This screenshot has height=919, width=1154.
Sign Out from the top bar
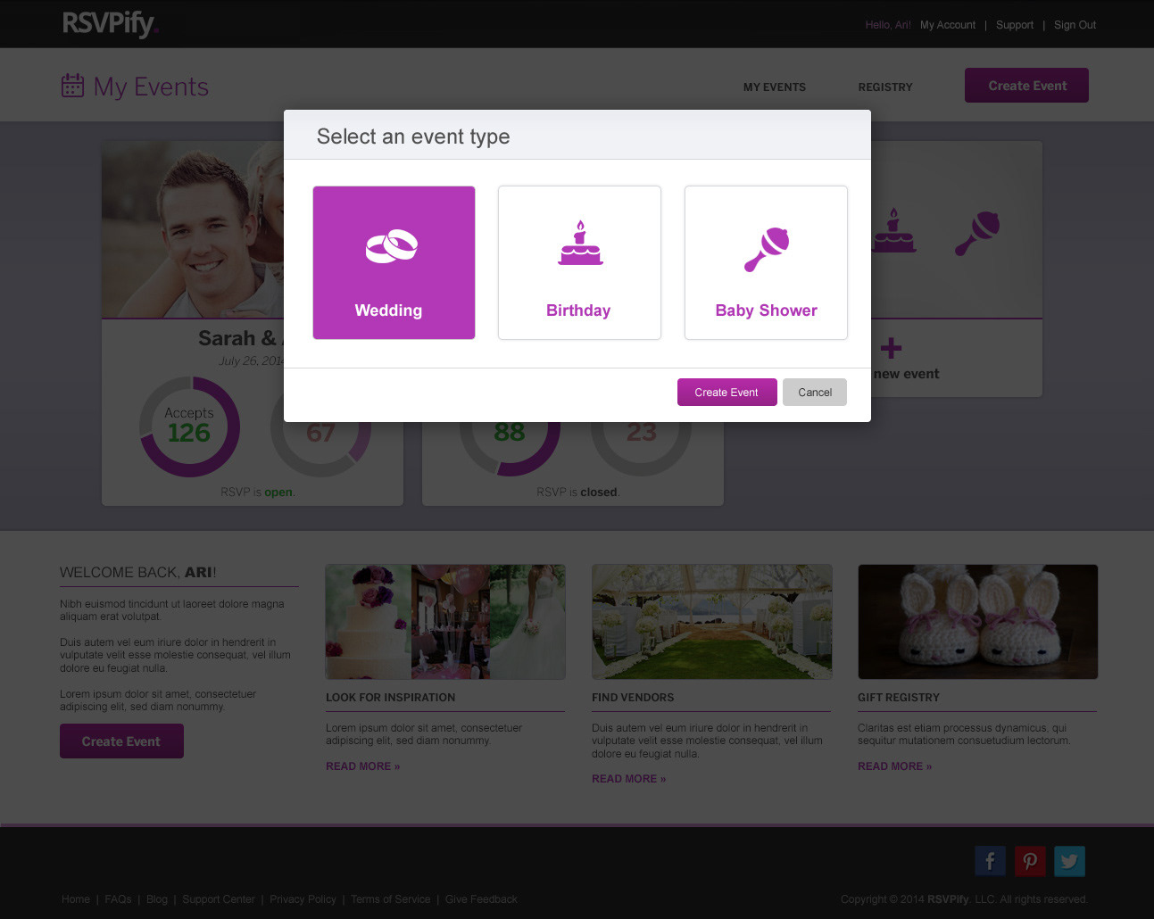[1075, 25]
